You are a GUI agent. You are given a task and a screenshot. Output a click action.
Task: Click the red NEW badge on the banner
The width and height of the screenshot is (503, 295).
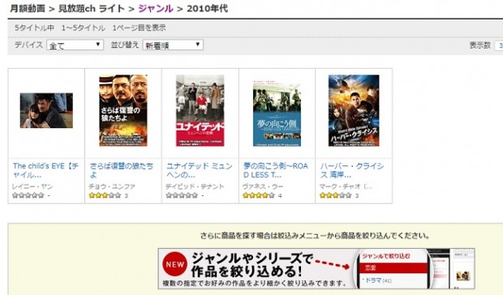pos(174,264)
